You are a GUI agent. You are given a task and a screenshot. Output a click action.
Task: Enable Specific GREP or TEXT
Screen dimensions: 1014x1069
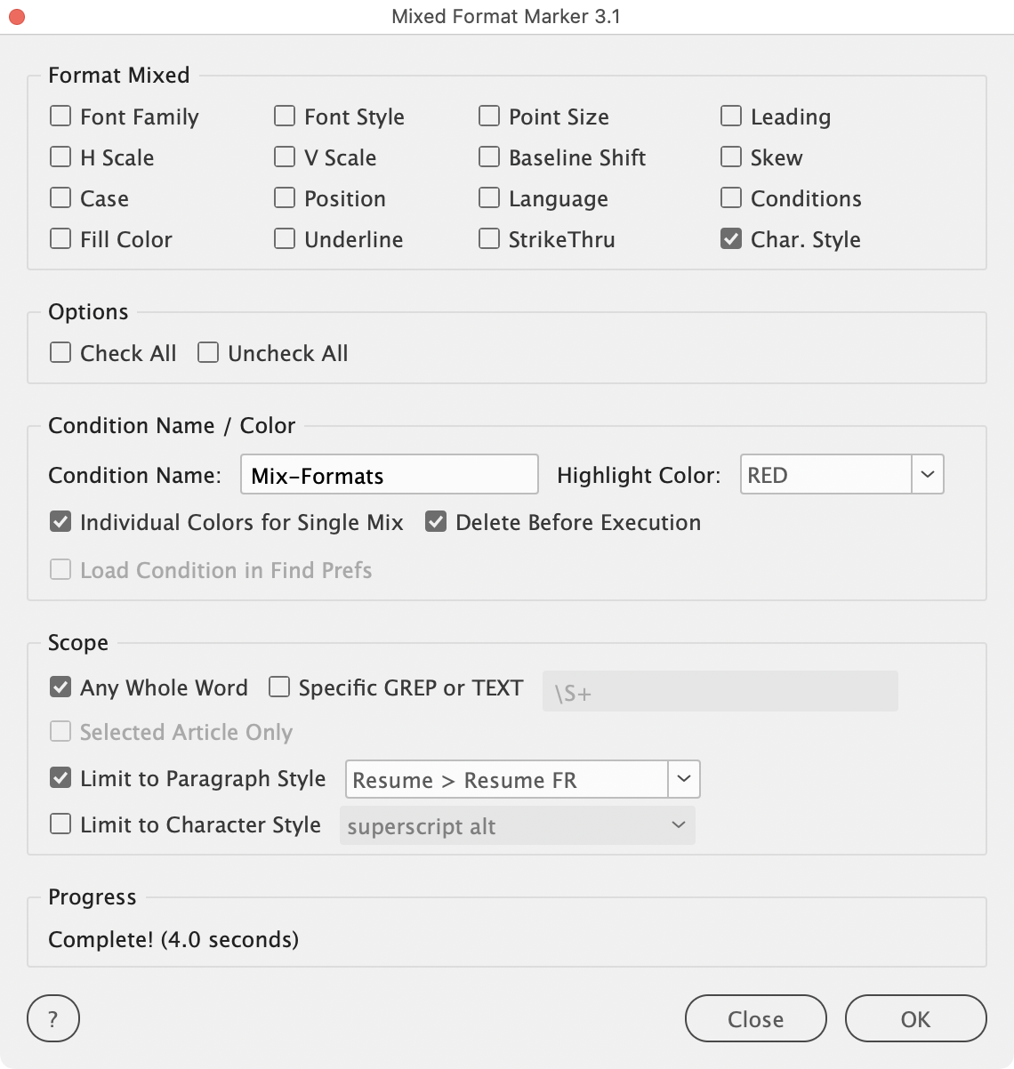click(279, 687)
